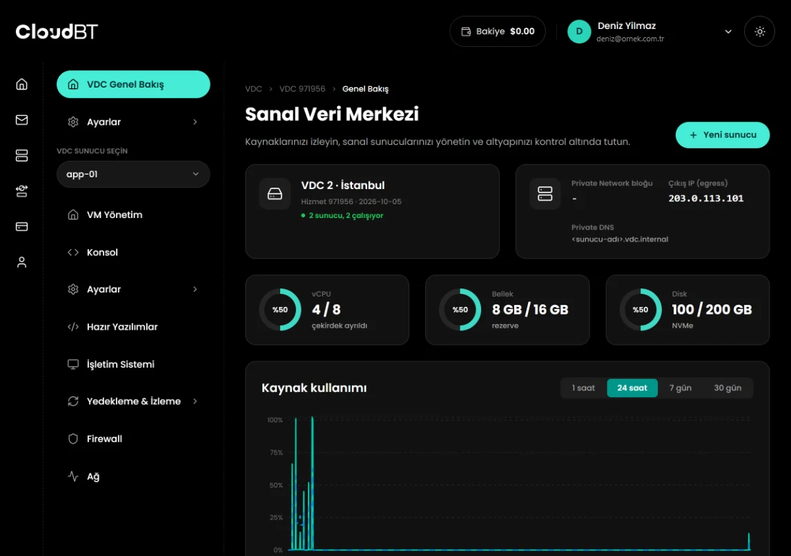This screenshot has width=791, height=556.
Task: Click the server icon on the Private Network card
Action: point(545,194)
